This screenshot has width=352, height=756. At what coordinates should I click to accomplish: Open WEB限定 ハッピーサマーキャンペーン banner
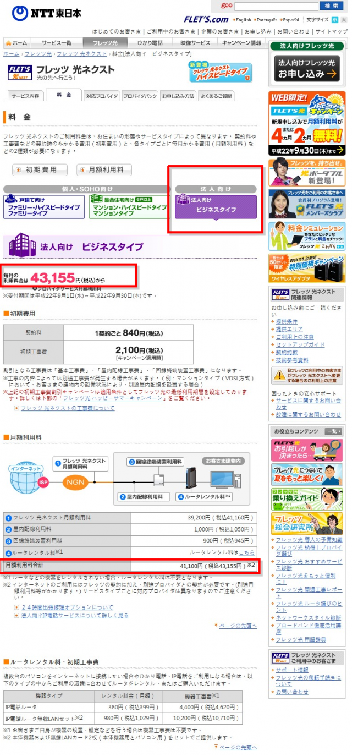[x=307, y=124]
